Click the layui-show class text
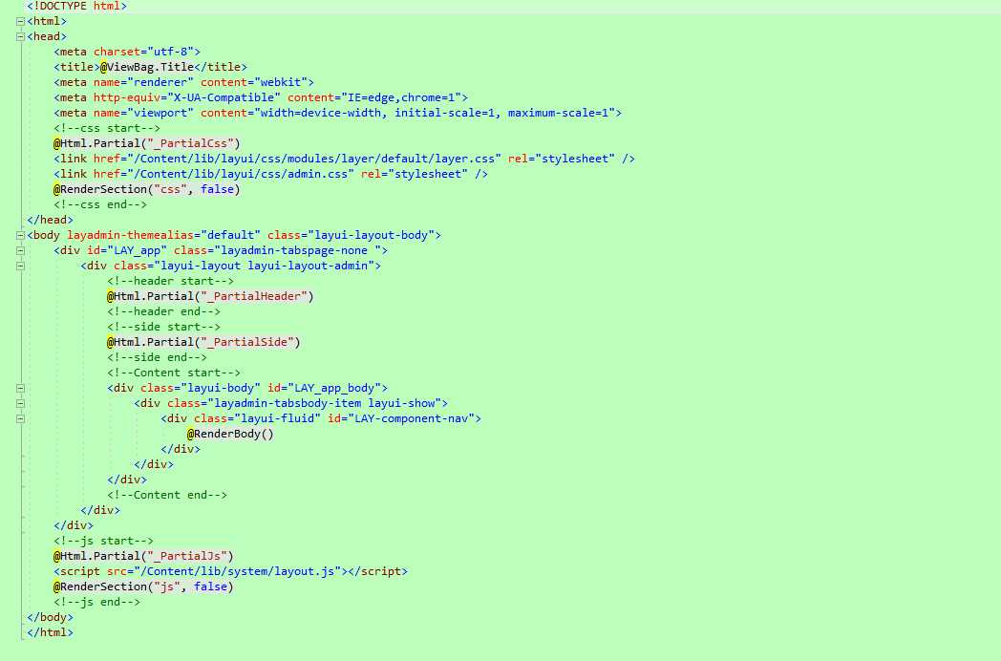 [x=401, y=403]
